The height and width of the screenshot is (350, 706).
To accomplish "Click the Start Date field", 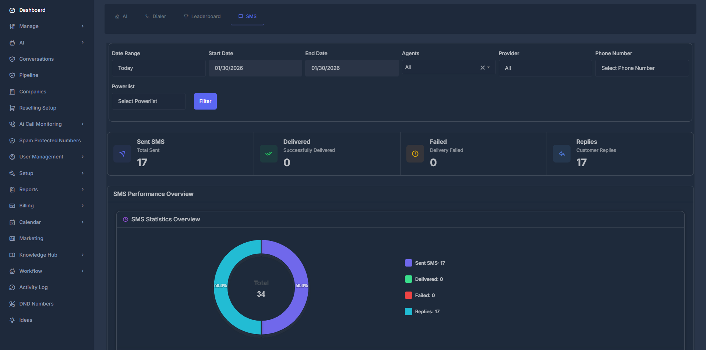I will tap(255, 68).
